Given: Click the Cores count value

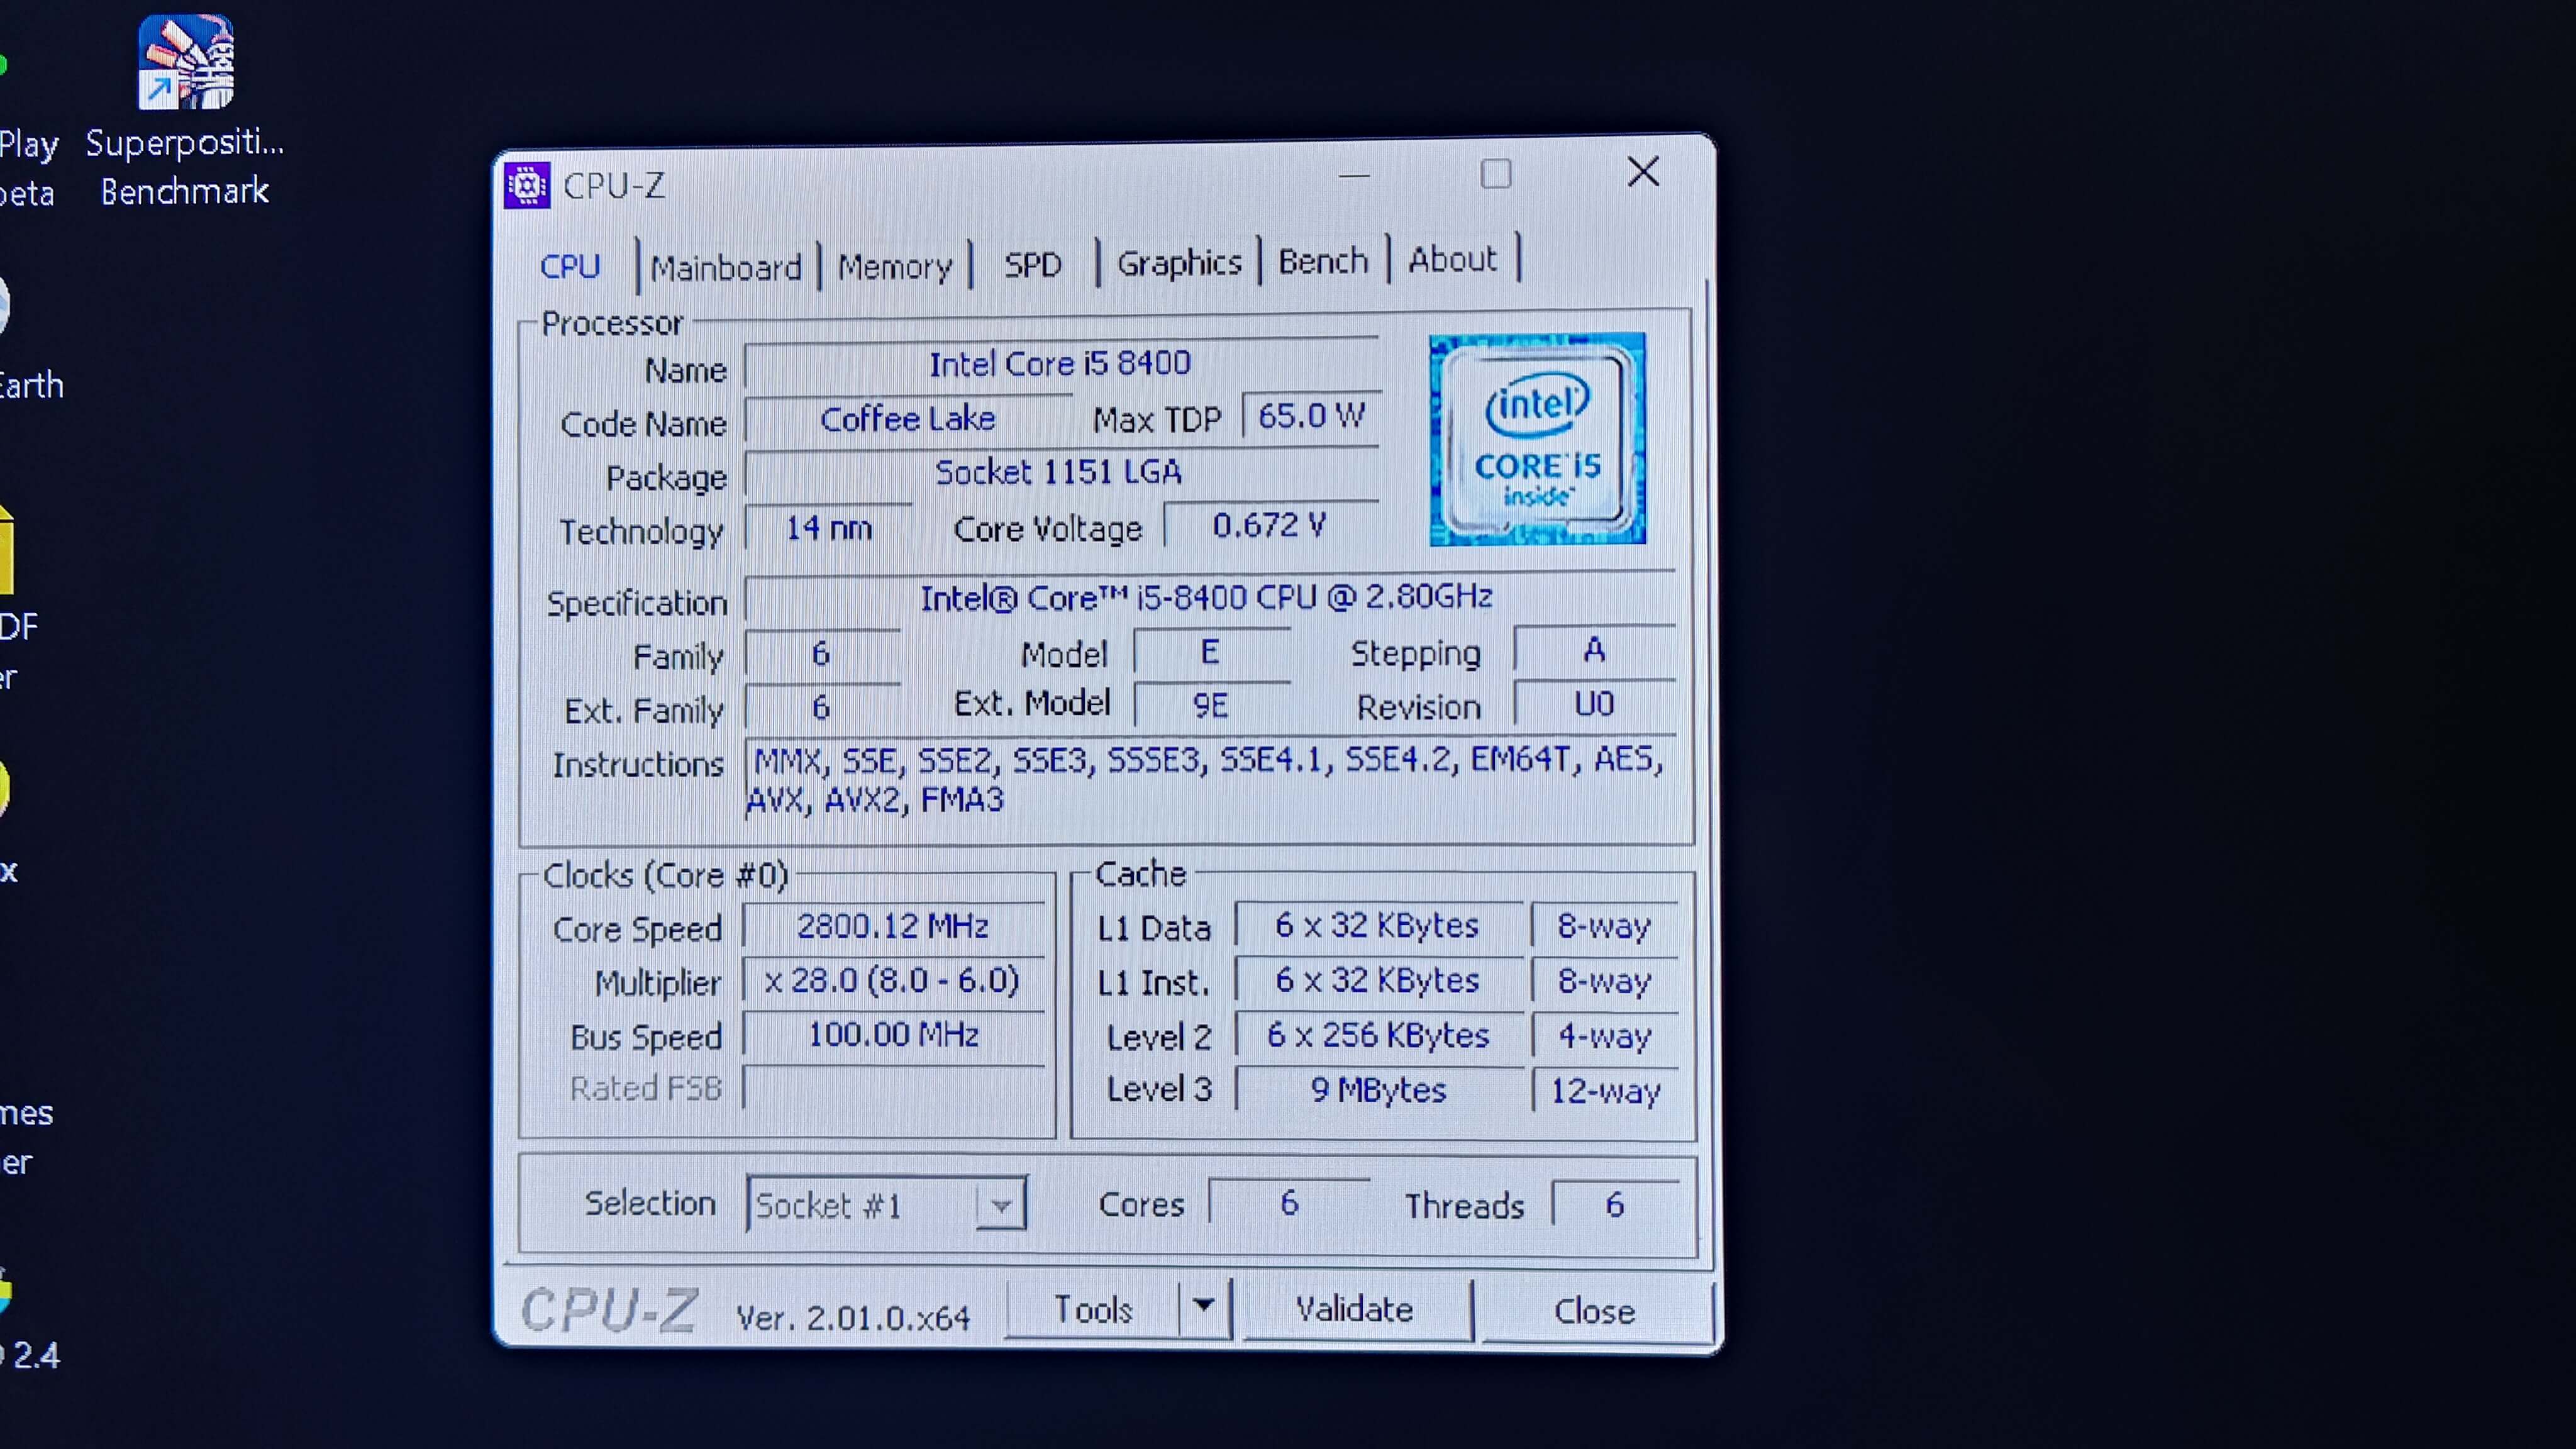Looking at the screenshot, I should pyautogui.click(x=1289, y=1203).
